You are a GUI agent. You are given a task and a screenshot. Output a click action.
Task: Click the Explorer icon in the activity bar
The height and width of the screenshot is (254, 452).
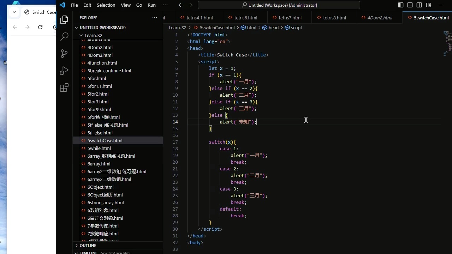tap(64, 20)
